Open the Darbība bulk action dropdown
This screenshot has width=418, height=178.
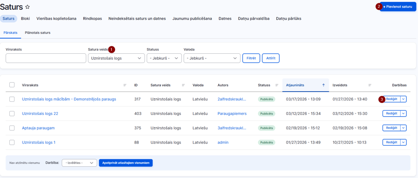[x=79, y=163]
